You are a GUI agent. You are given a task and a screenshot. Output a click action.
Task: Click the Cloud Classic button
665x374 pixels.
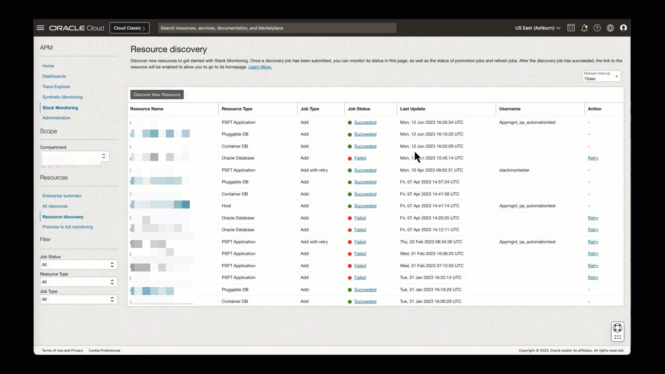[x=129, y=28]
